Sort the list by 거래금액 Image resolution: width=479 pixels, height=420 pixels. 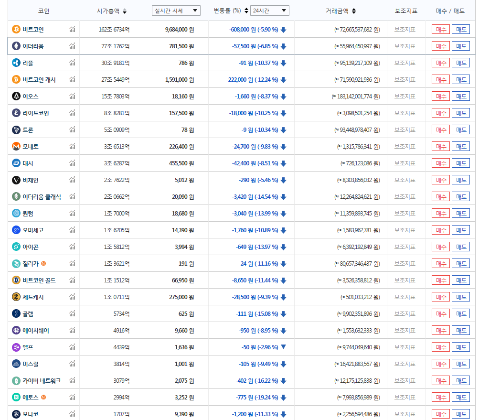pyautogui.click(x=353, y=11)
